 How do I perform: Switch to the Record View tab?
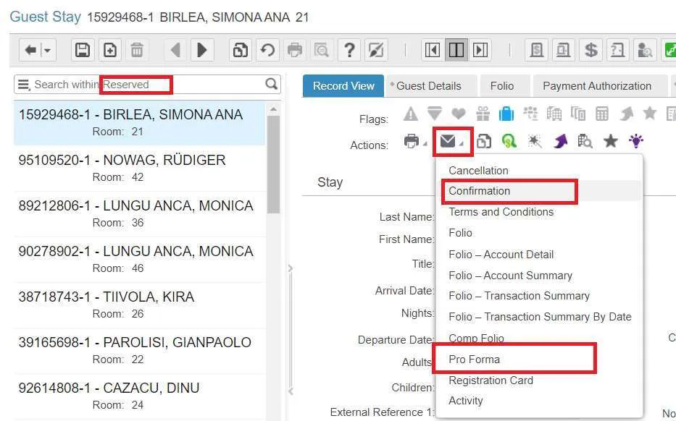[343, 86]
